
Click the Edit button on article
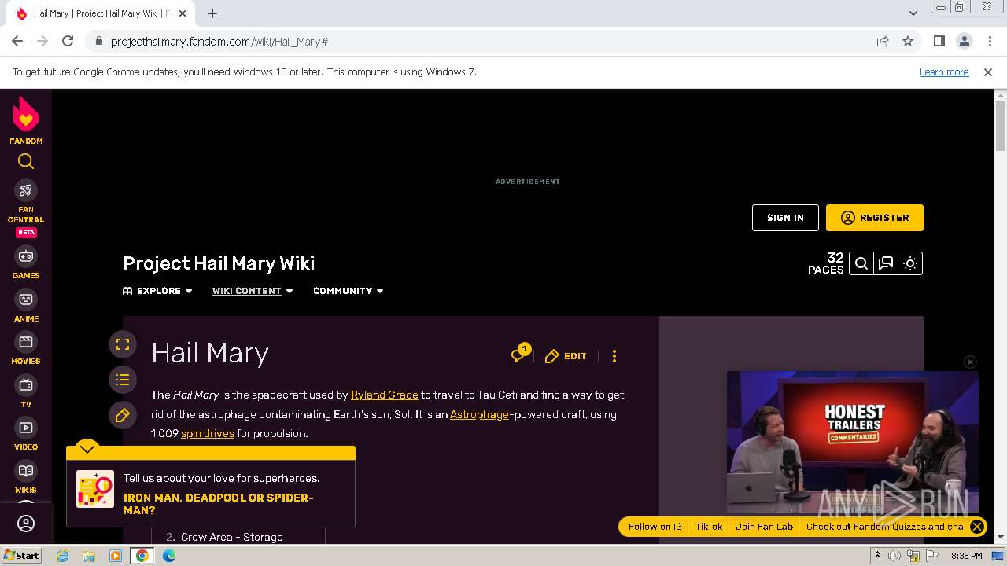pyautogui.click(x=566, y=356)
